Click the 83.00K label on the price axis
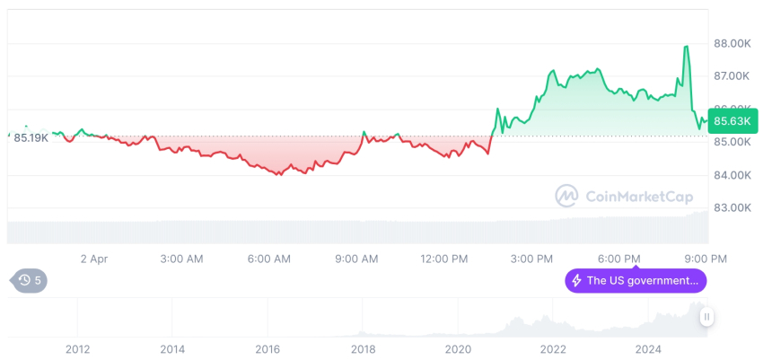 (732, 207)
